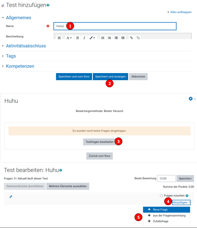Open the text color picker dropdown
Image resolution: width=197 pixels, height=228 pixels.
92,38
